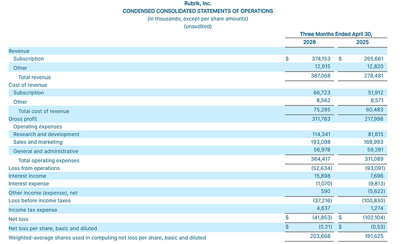The height and width of the screenshot is (244, 413).
Task: Click subscription cost value 51,912
Action: tap(376, 92)
